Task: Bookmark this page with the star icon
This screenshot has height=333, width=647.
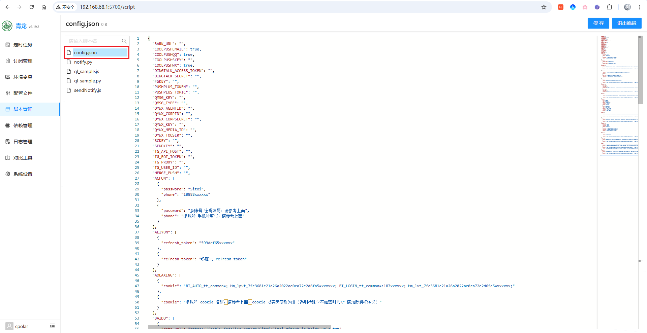Action: point(544,7)
